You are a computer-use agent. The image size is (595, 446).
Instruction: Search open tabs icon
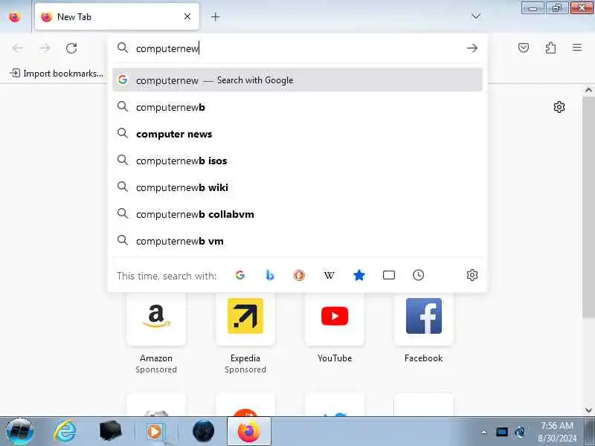[388, 275]
